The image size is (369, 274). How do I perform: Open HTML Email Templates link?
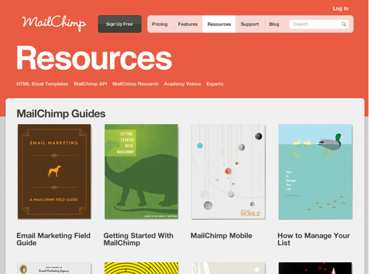[42, 84]
